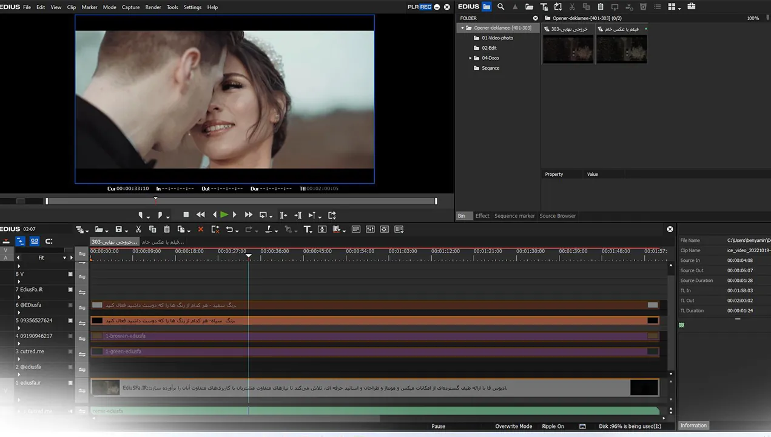Click the Cut scissors icon in timeline toolbar
Screen dimensions: 771x437
[138, 229]
